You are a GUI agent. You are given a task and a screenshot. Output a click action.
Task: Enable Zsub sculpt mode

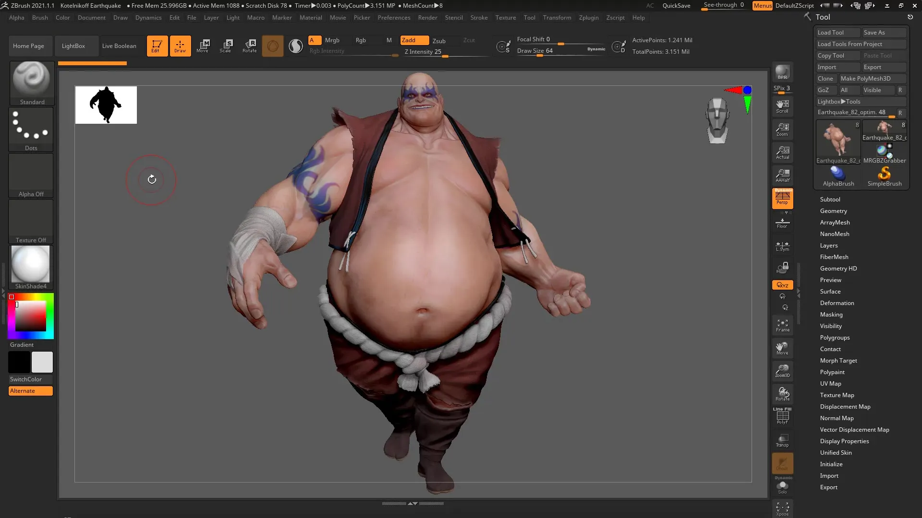pos(439,41)
